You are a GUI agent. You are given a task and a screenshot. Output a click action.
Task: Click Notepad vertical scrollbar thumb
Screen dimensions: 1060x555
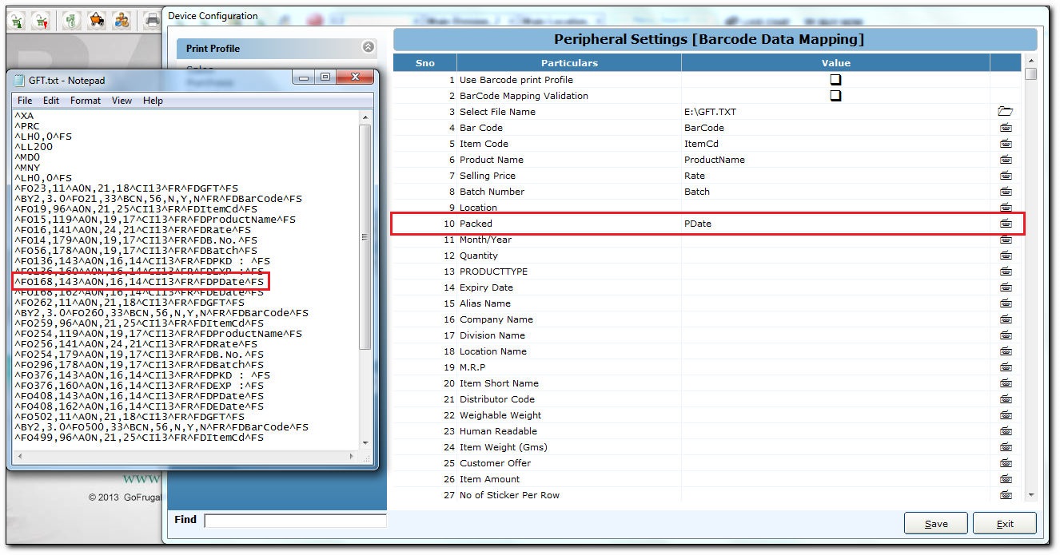365,236
